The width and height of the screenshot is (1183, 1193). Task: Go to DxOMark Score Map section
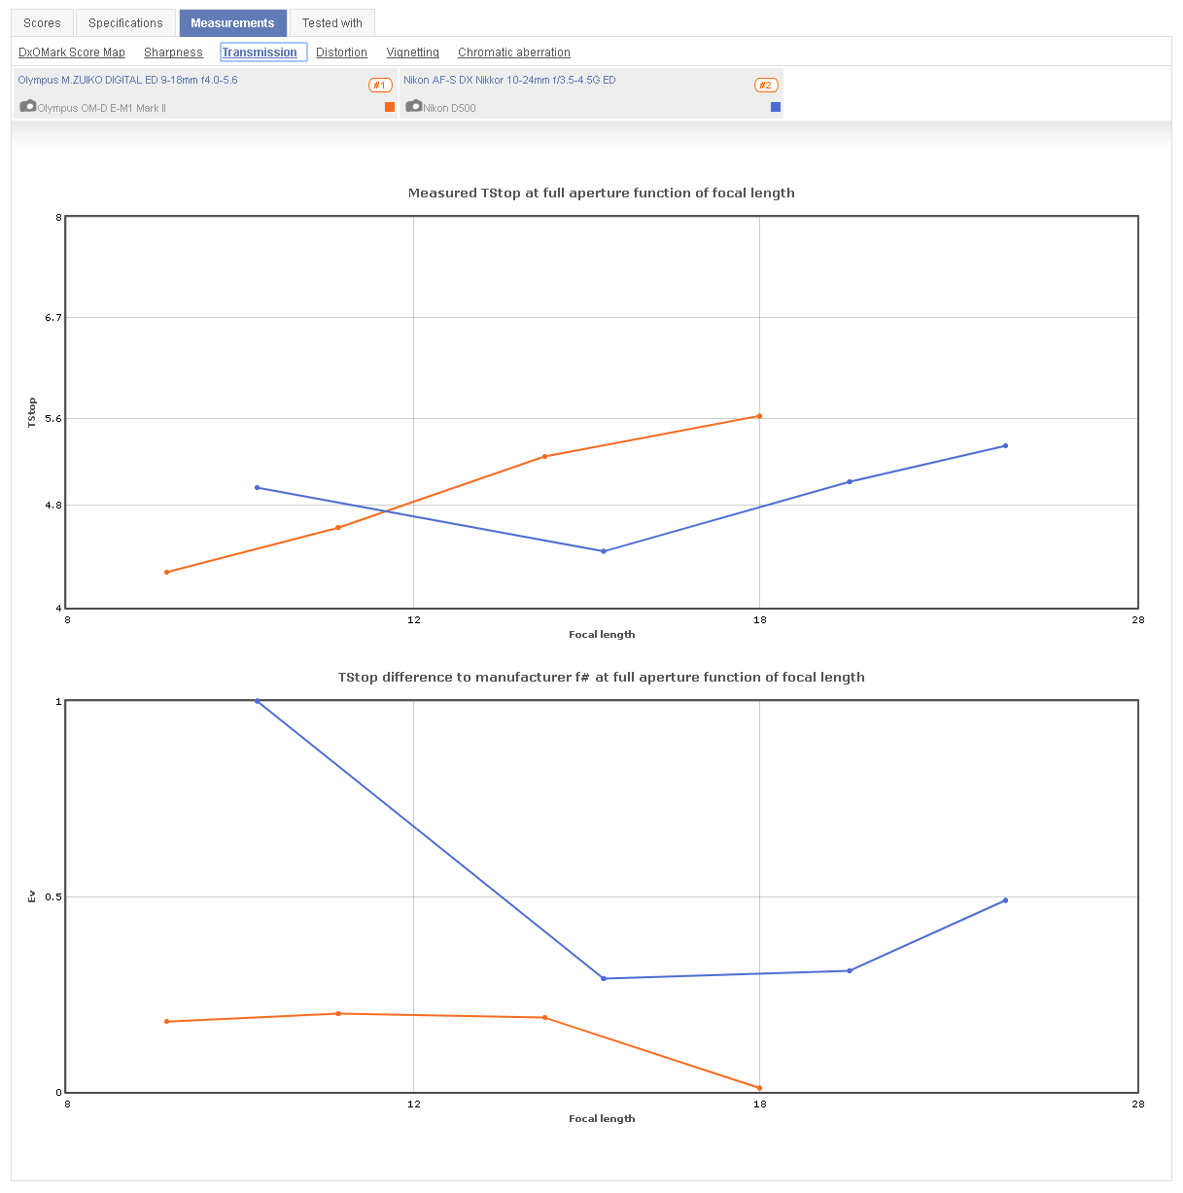pyautogui.click(x=72, y=53)
